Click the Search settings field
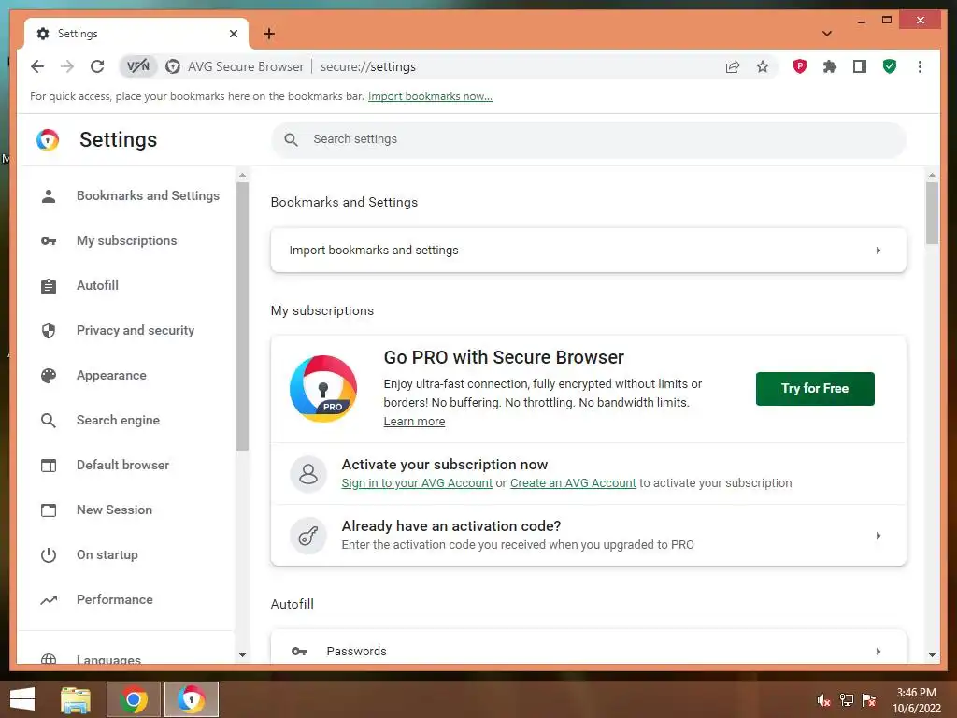 pos(589,139)
